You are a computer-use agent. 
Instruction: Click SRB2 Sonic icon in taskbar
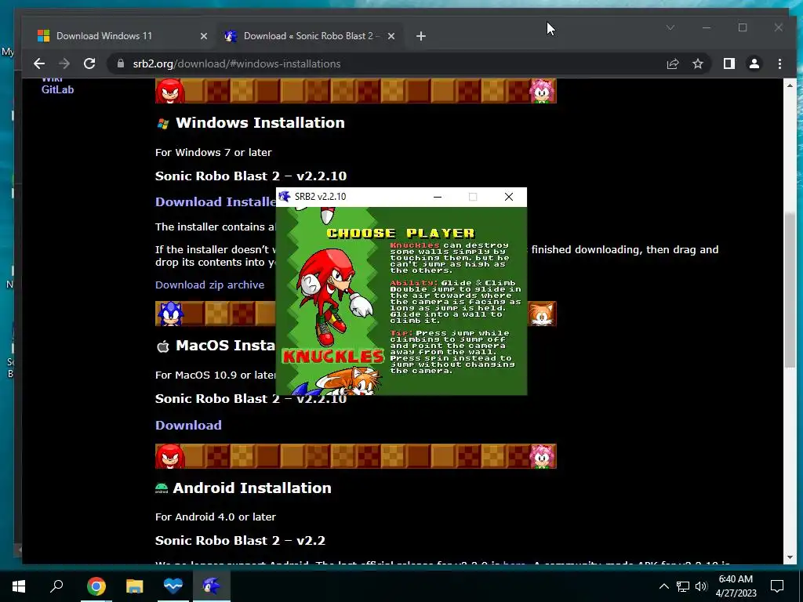pos(212,586)
